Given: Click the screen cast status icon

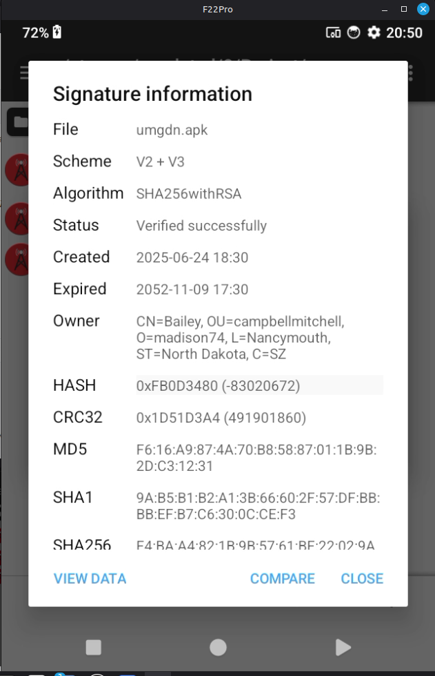Looking at the screenshot, I should pyautogui.click(x=333, y=32).
